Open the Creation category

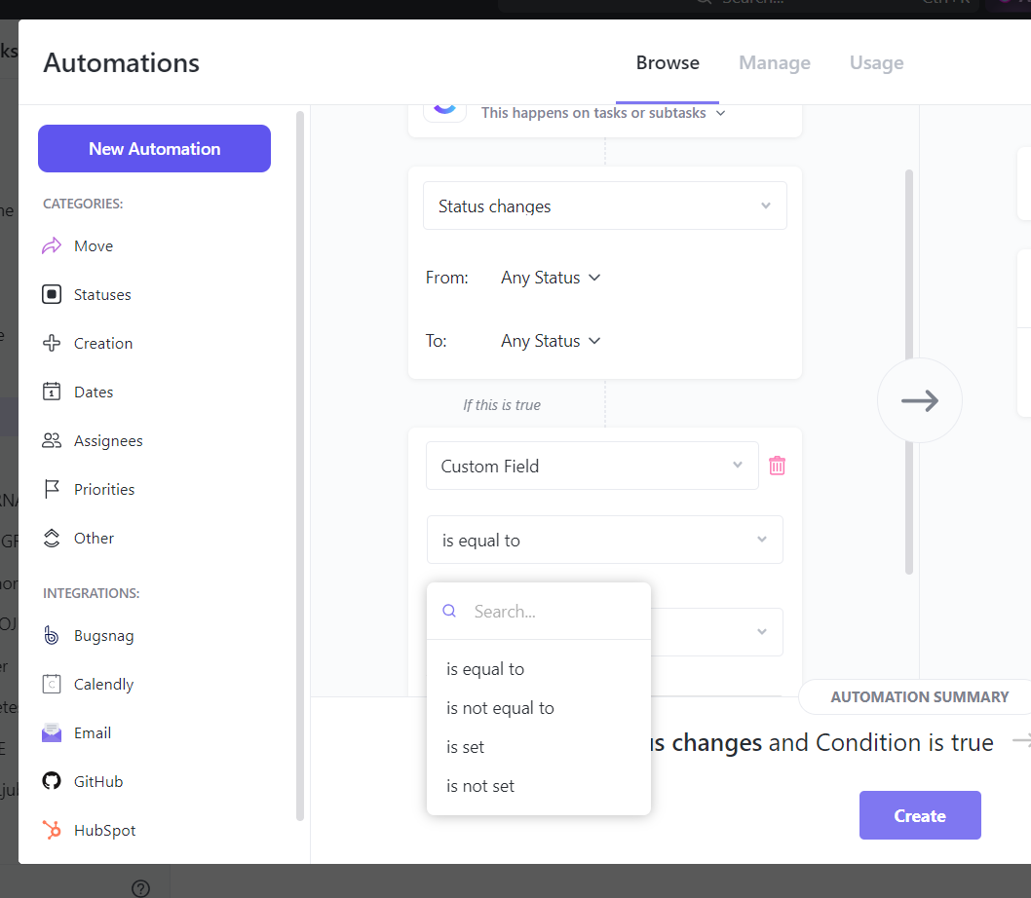click(x=103, y=343)
